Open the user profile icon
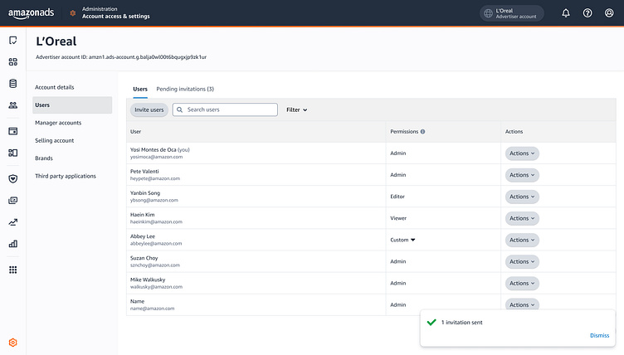624x355 pixels. [609, 13]
